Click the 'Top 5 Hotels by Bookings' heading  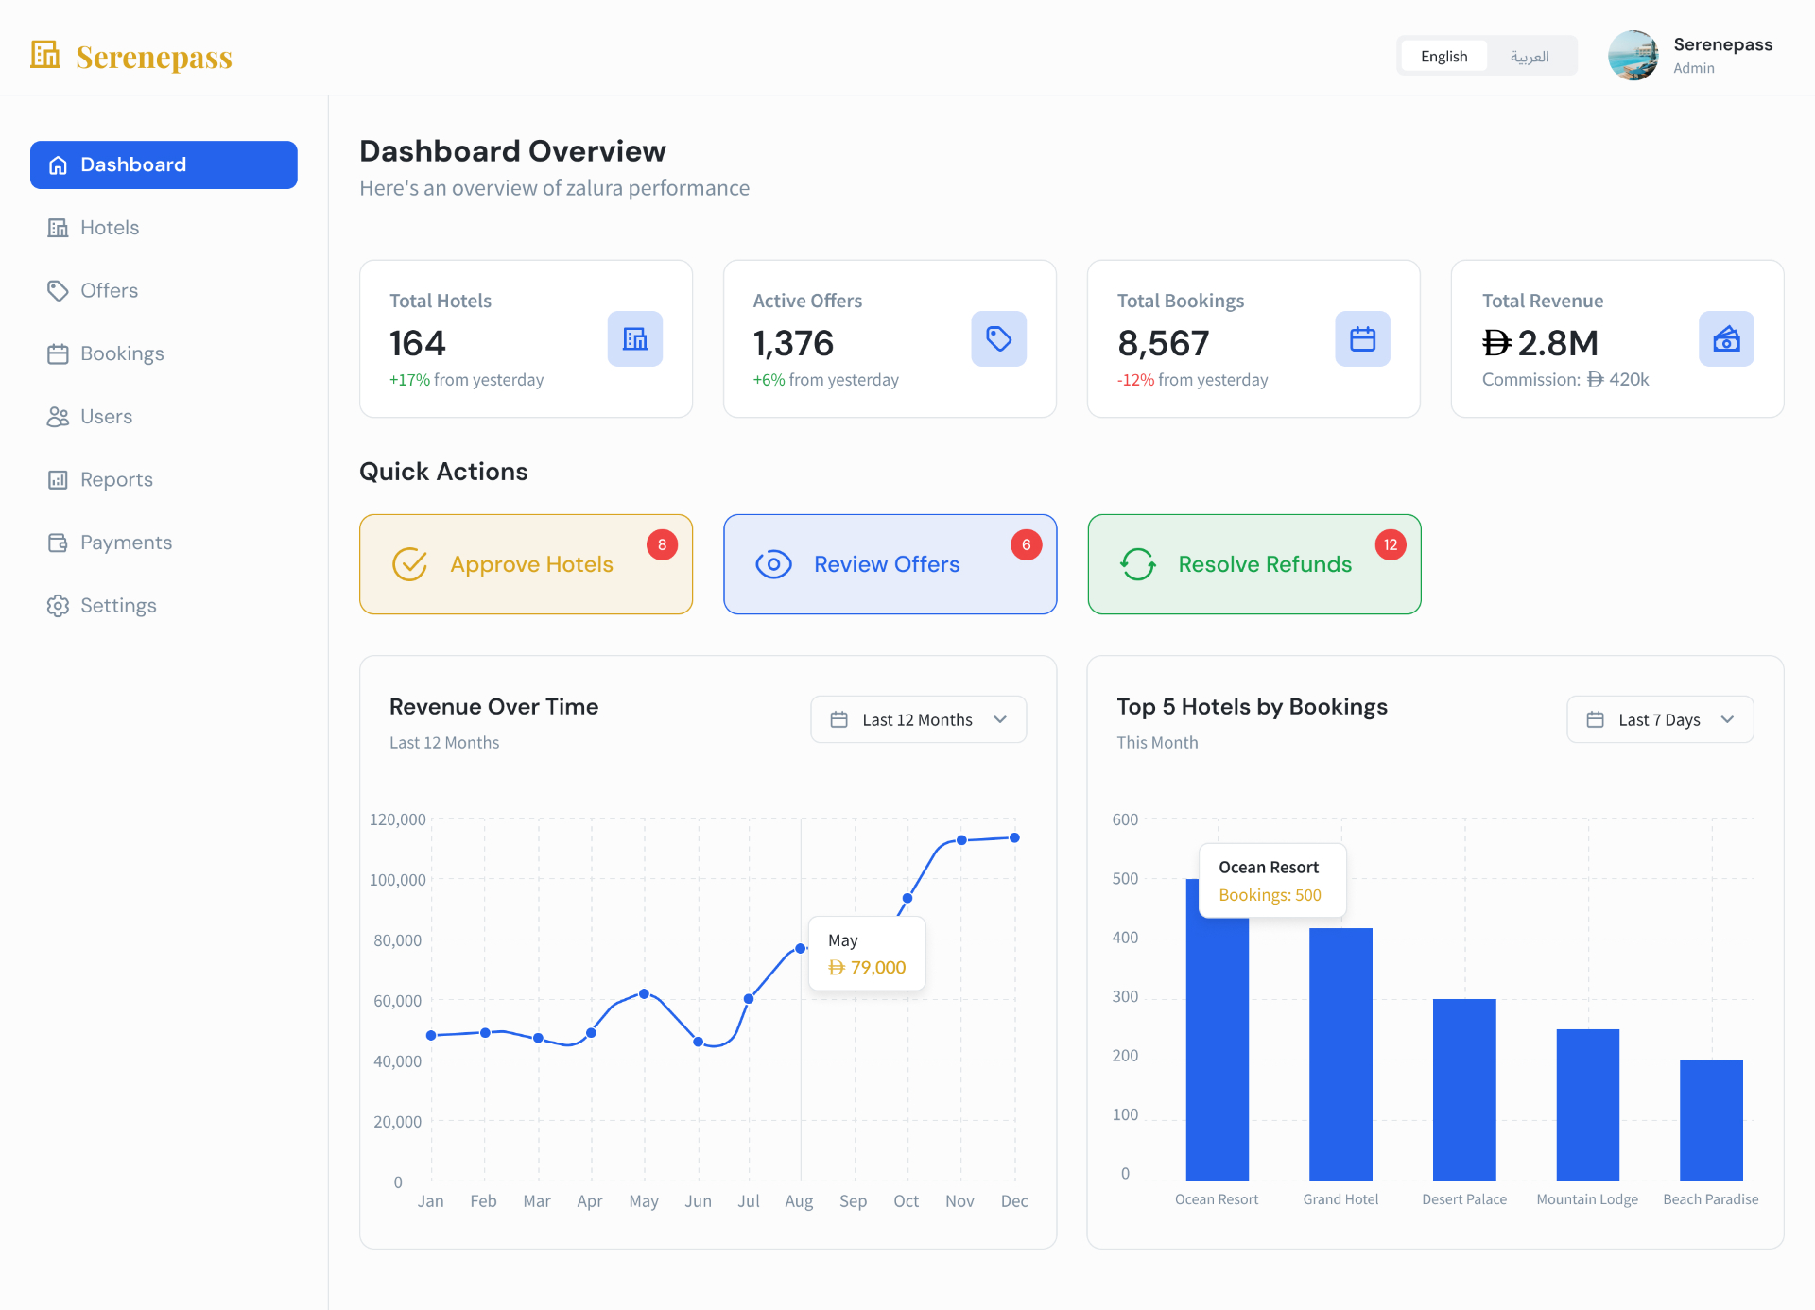click(1252, 707)
